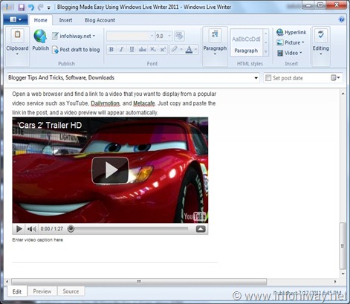Click the Clear formatting icon
350x304 pixels.
[x=179, y=36]
